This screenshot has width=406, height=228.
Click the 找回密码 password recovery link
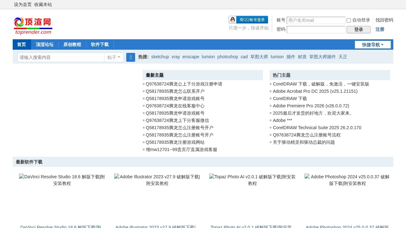point(384,20)
